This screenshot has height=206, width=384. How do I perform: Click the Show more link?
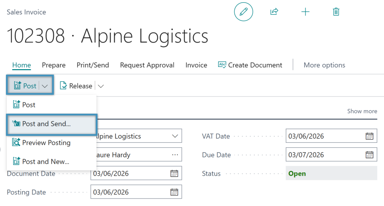click(x=362, y=111)
